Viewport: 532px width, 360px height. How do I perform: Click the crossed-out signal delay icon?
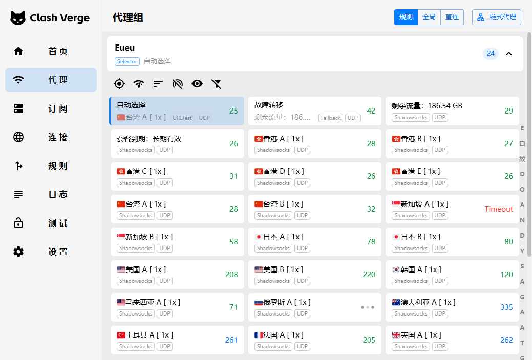(x=178, y=84)
